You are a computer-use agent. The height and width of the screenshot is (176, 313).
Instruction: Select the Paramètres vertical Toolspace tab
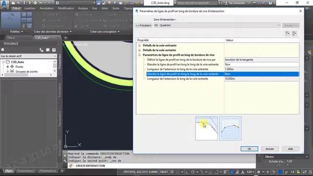point(60,90)
